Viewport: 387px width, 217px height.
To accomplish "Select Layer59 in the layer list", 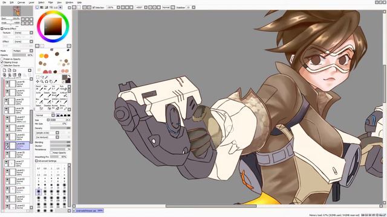I will (17, 190).
